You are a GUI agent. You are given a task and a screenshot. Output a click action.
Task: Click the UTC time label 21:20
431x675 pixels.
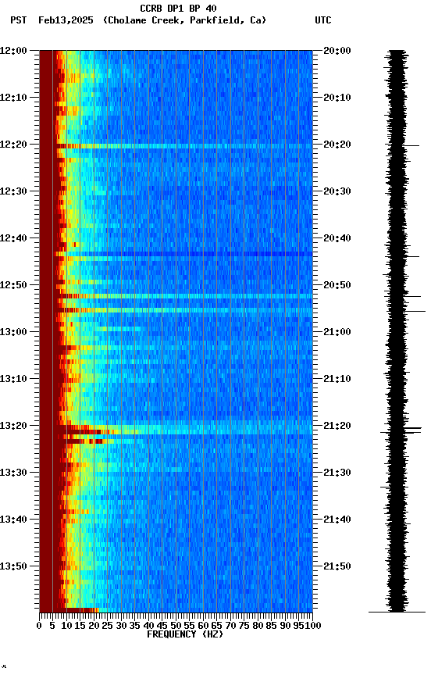point(337,427)
